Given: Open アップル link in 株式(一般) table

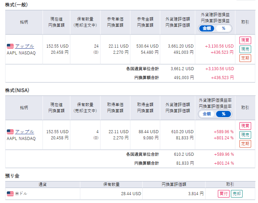Looking at the screenshot, I should coord(24,46).
